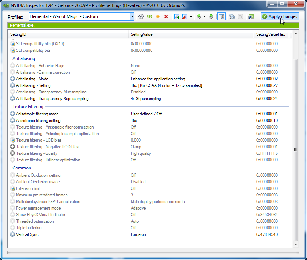Expand the export profiles dropdown arrow

(205, 17)
